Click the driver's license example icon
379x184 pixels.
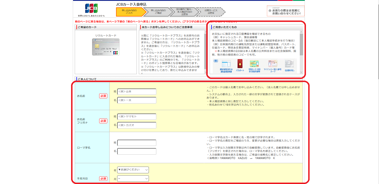click(x=226, y=63)
